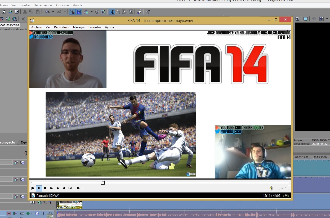Toggle the Auto Ripple button

pos(86,12)
